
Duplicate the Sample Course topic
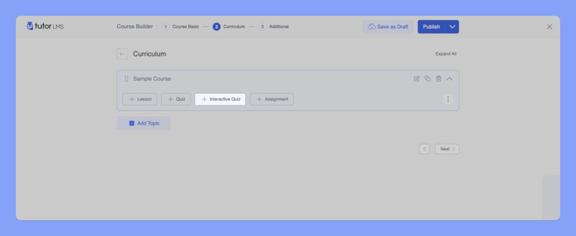click(x=427, y=79)
